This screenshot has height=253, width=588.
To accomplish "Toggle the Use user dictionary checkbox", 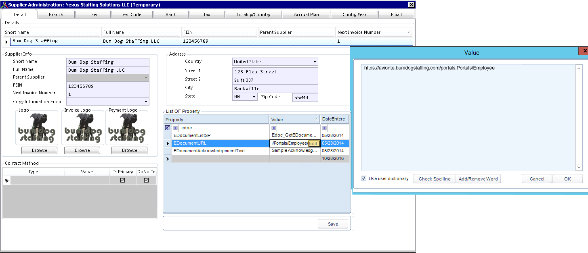I will point(364,178).
